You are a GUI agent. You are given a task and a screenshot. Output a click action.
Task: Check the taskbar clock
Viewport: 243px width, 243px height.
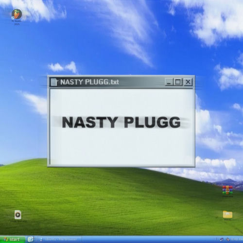[x=237, y=239]
